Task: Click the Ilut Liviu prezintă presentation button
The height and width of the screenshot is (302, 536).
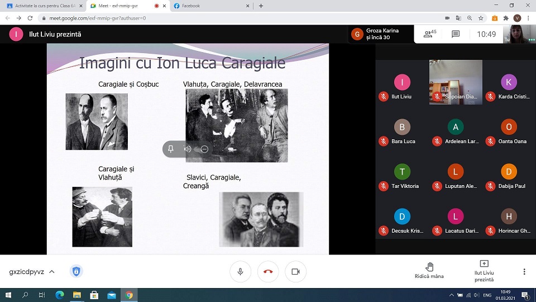Action: click(484, 271)
